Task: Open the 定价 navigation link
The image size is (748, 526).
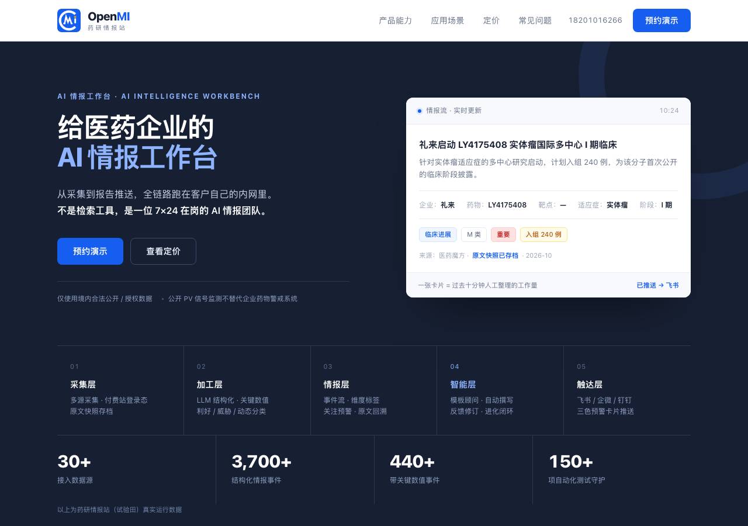Action: (491, 20)
